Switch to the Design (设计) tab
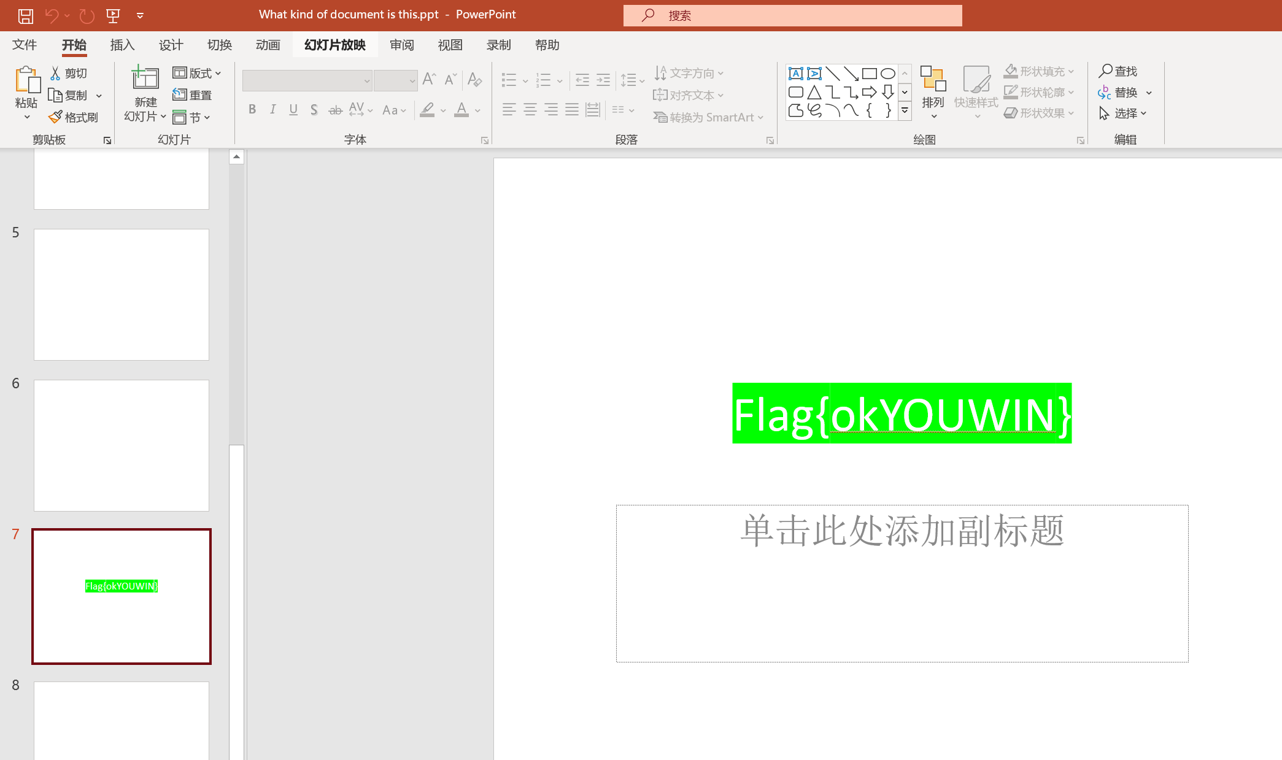 pyautogui.click(x=171, y=45)
